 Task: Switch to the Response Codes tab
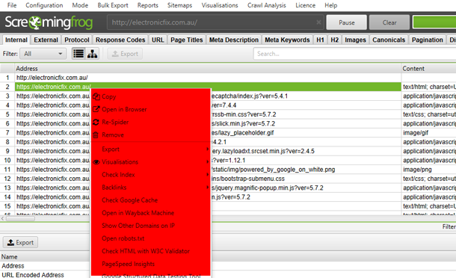pyautogui.click(x=120, y=40)
